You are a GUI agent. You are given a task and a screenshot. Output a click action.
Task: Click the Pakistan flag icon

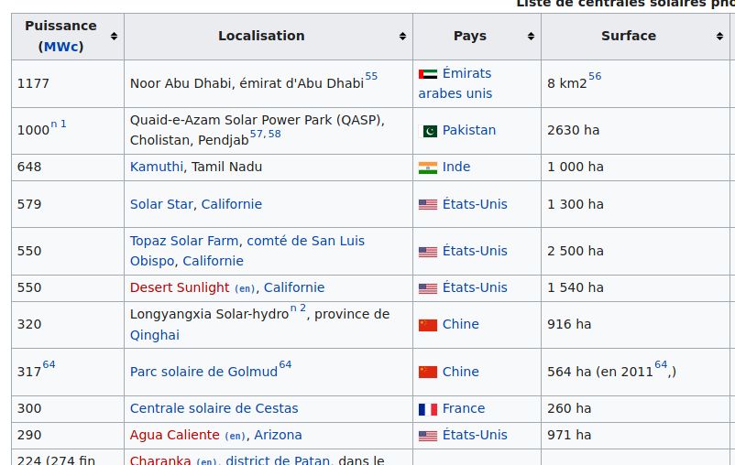click(x=430, y=131)
